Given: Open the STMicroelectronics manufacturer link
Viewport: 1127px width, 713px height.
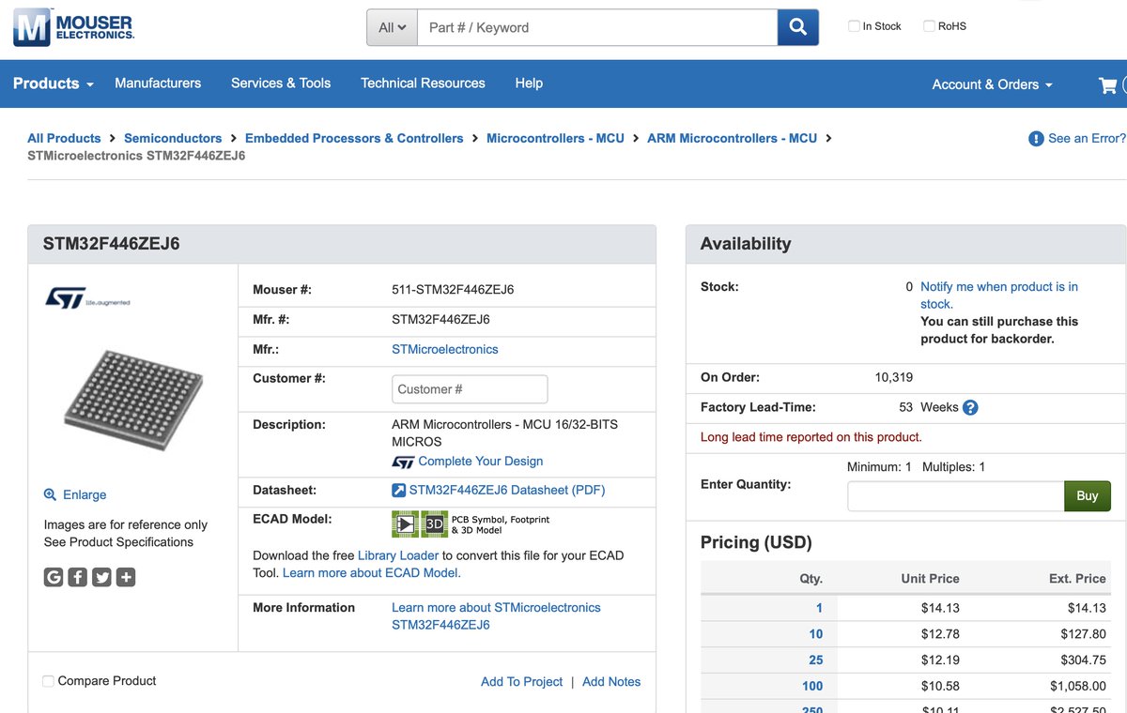Looking at the screenshot, I should click(444, 349).
